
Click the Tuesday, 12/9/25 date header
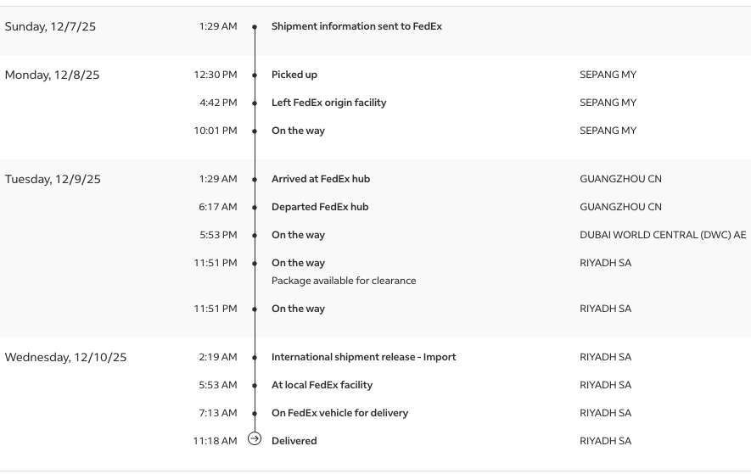pos(53,179)
